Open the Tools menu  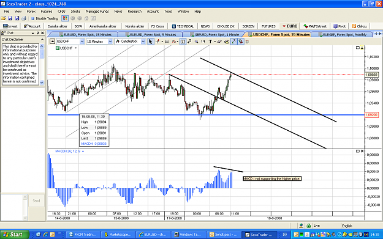pos(168,11)
